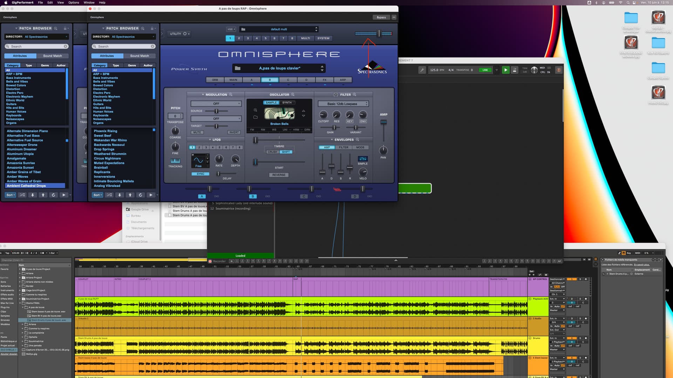Click the CUTOFF knob
This screenshot has width=673, height=378.
[x=323, y=115]
